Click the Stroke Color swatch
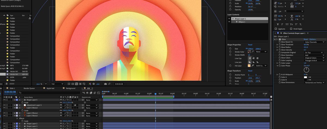 249,51
